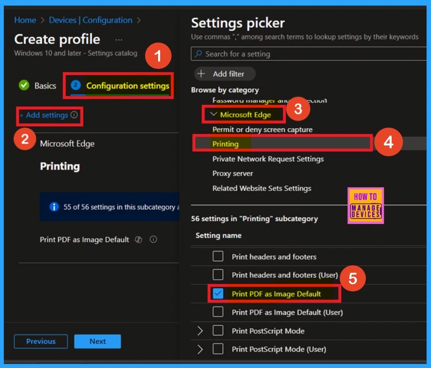Click the Search for a setting field

[309, 54]
